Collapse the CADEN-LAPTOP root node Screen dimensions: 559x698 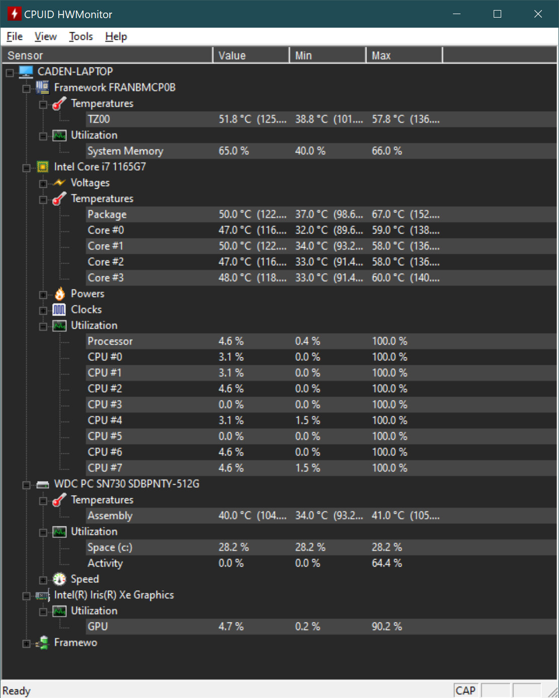pos(10,73)
